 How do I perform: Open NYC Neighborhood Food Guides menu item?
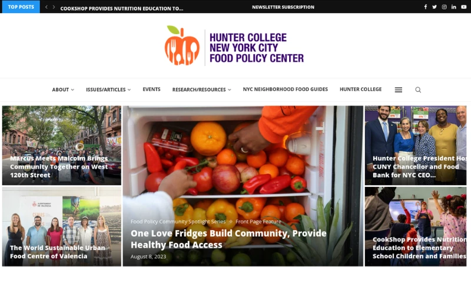(x=286, y=89)
